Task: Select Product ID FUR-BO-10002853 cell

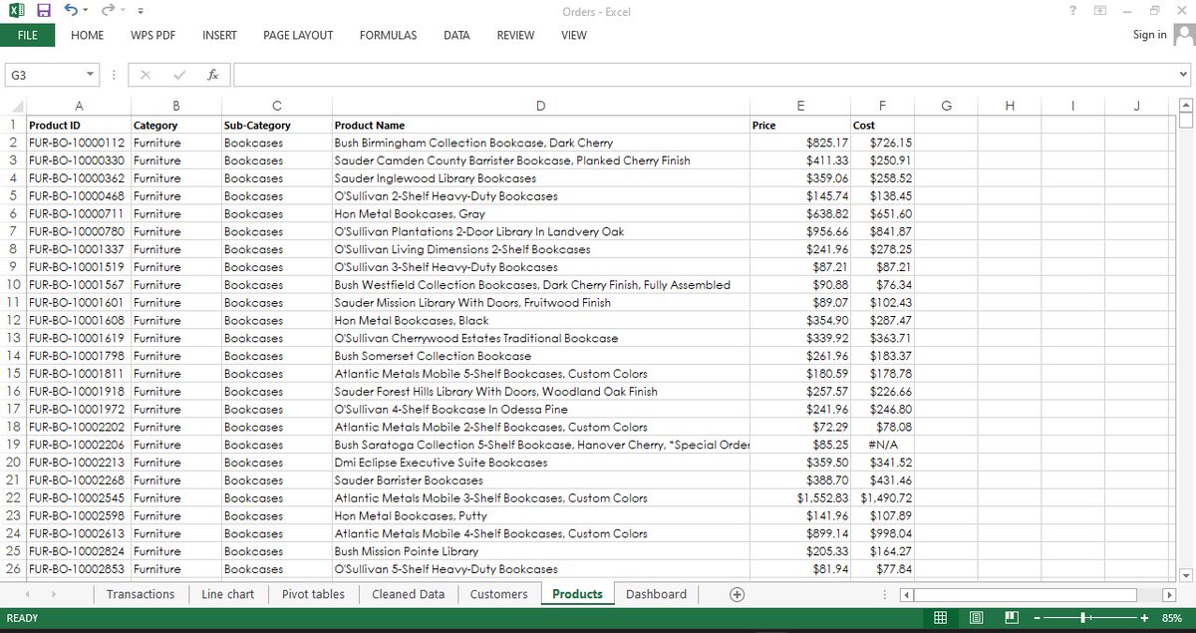Action: [x=78, y=569]
